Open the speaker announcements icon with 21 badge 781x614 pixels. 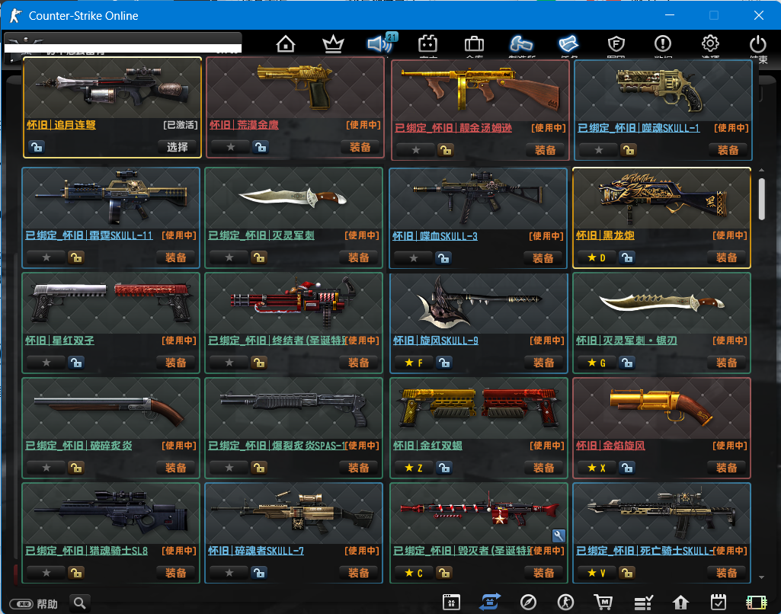(x=380, y=43)
